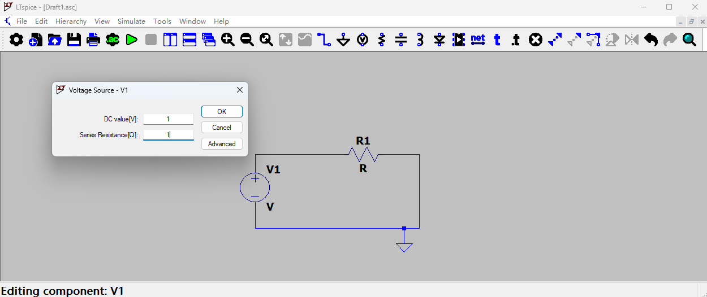This screenshot has width=707, height=297.
Task: Click the grayed Mirror icon
Action: (632, 40)
